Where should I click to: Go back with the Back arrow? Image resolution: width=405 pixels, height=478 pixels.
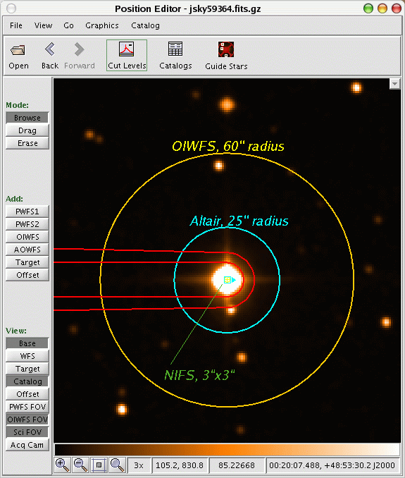(x=50, y=56)
